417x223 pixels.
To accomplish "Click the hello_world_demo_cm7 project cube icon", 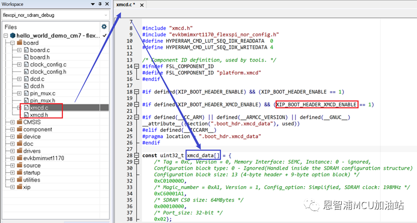I will (x=13, y=36).
